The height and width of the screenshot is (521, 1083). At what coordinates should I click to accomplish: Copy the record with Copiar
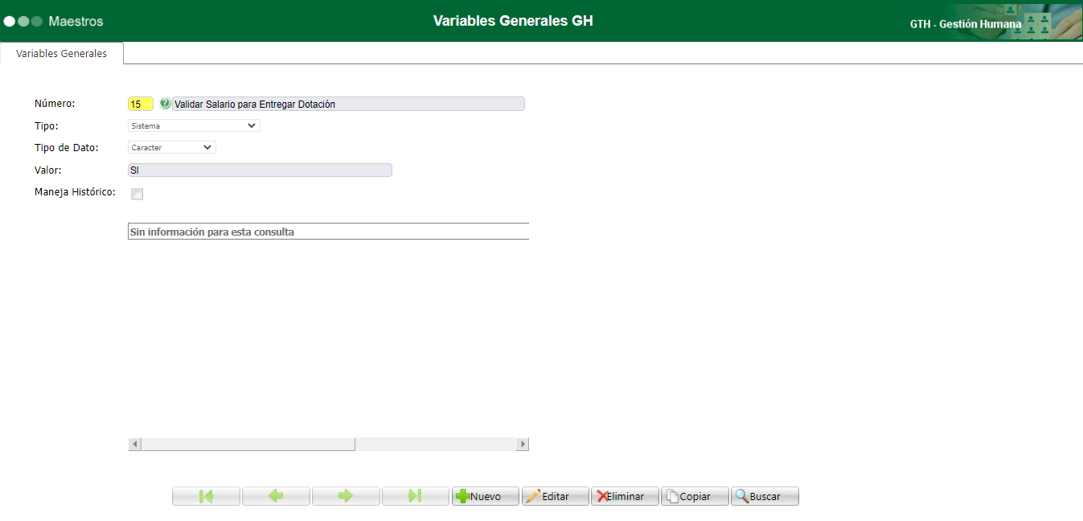pyautogui.click(x=695, y=496)
